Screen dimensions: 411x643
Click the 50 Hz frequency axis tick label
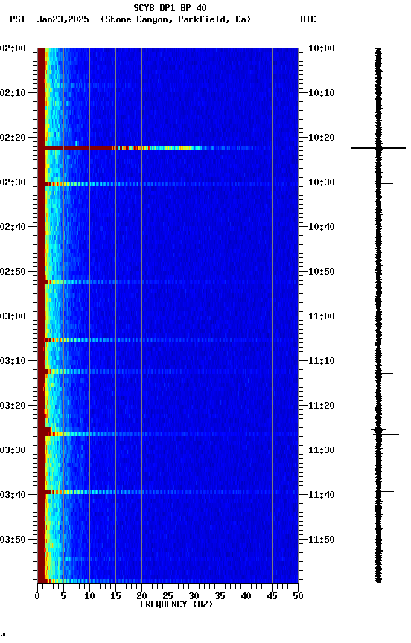(x=298, y=596)
